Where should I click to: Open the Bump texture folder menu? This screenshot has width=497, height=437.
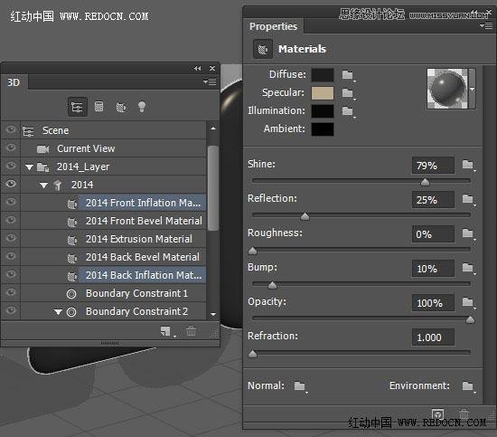(468, 268)
